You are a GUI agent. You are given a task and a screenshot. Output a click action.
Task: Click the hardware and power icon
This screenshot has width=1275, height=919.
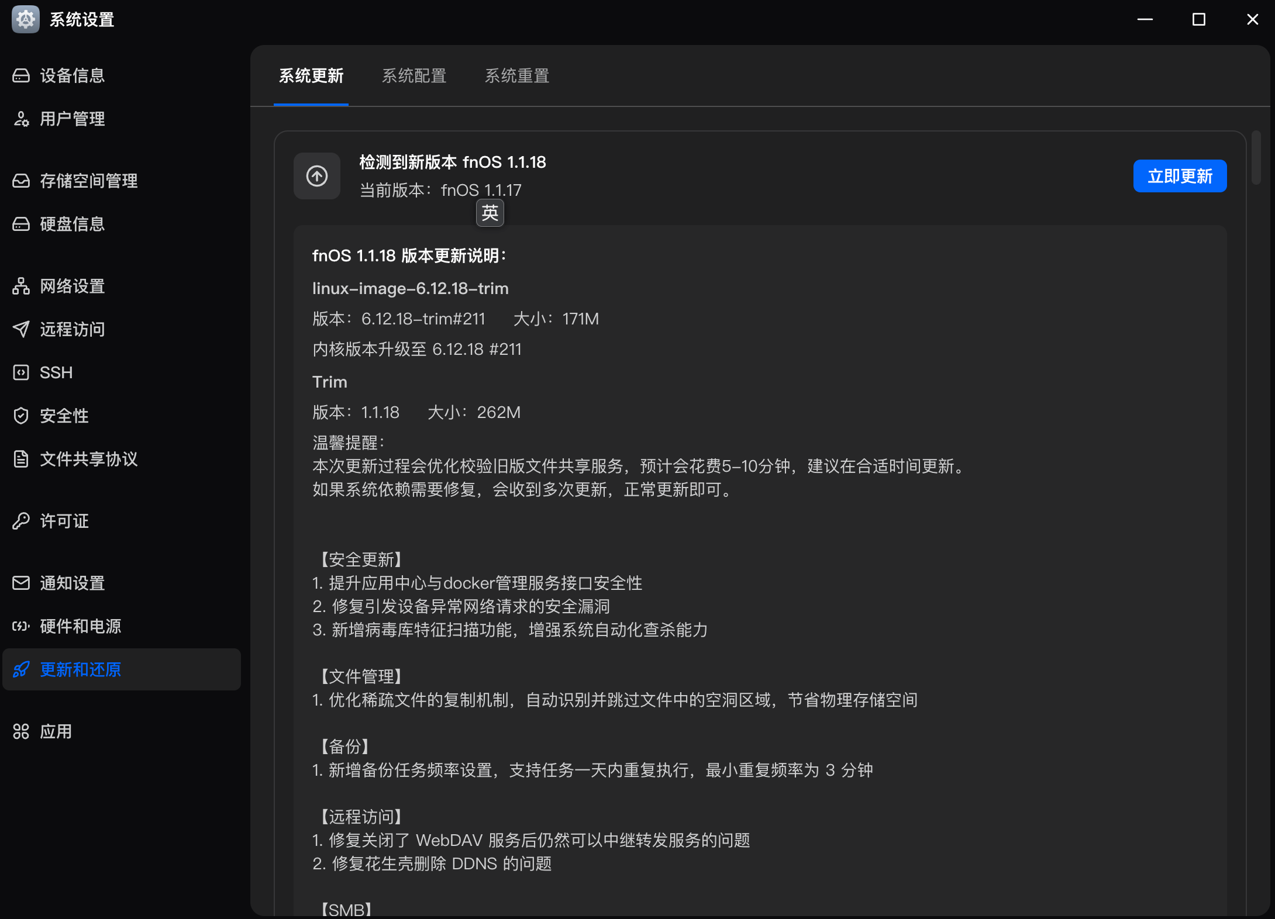coord(21,626)
